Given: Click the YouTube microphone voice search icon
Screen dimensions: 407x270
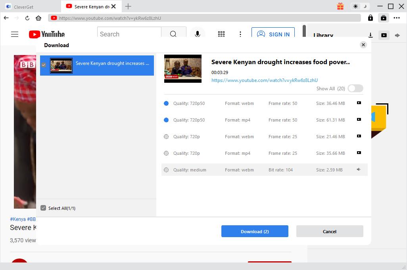Looking at the screenshot, I should point(197,34).
